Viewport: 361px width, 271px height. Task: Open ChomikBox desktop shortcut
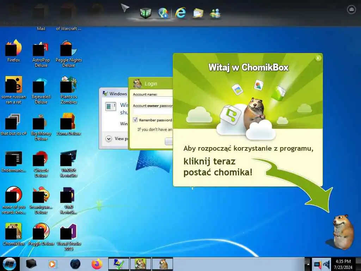tap(14, 234)
